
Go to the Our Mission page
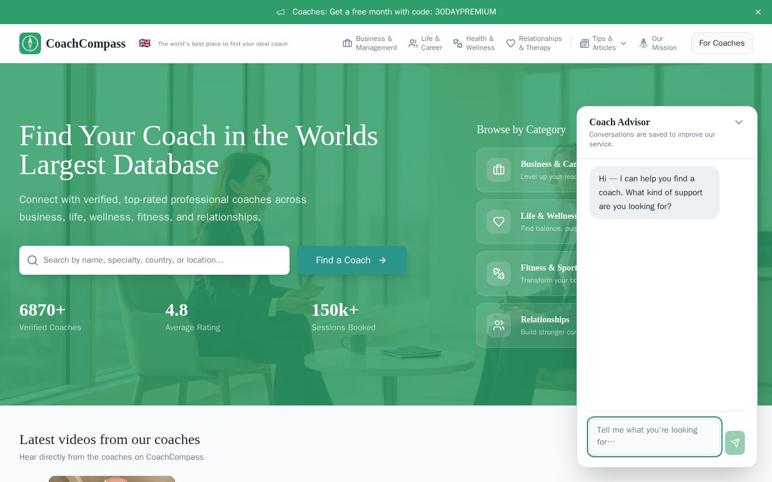[658, 43]
